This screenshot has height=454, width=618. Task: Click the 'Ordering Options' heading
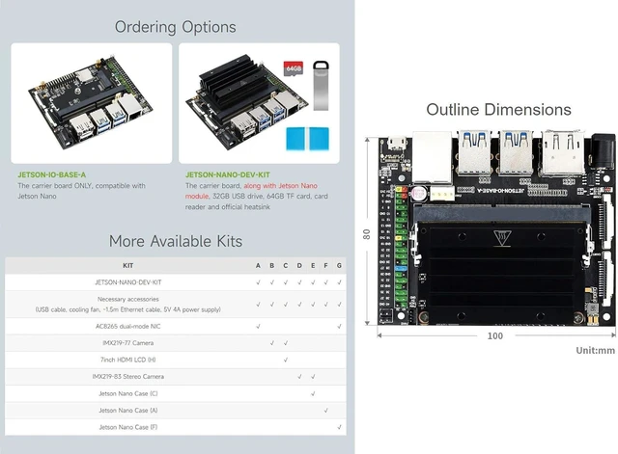[176, 27]
